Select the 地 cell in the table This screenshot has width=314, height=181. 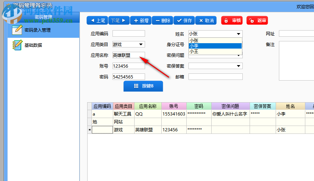click(102, 122)
